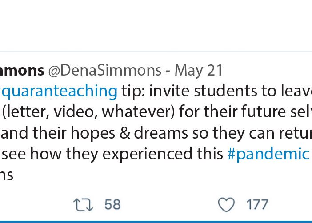Click blank area above the tweet divider
The image size is (312, 223).
click(x=156, y=26)
